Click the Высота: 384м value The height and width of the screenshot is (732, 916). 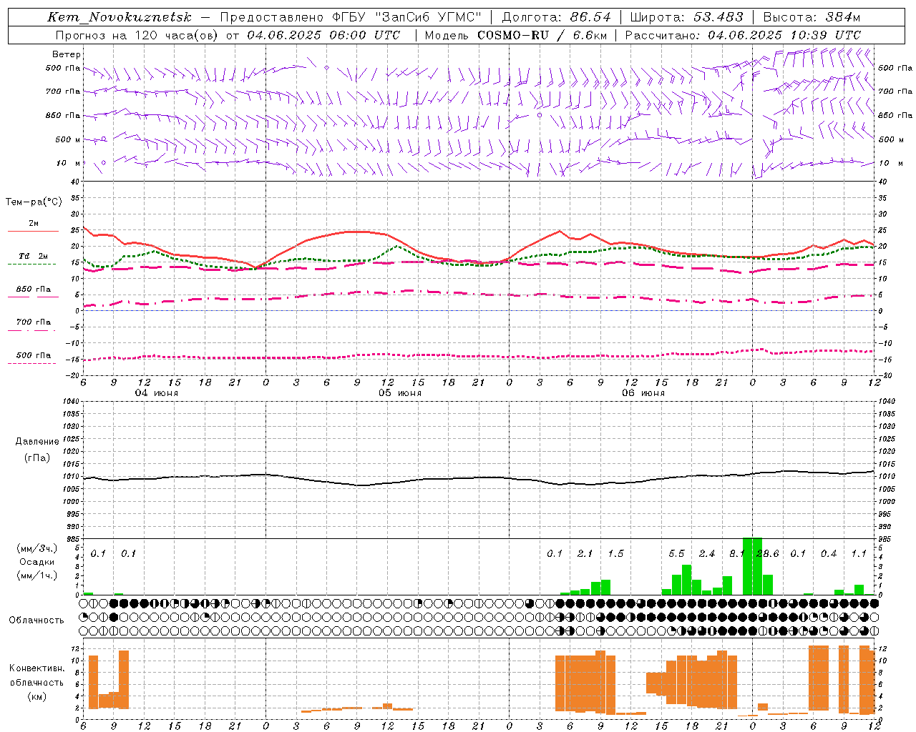(812, 17)
